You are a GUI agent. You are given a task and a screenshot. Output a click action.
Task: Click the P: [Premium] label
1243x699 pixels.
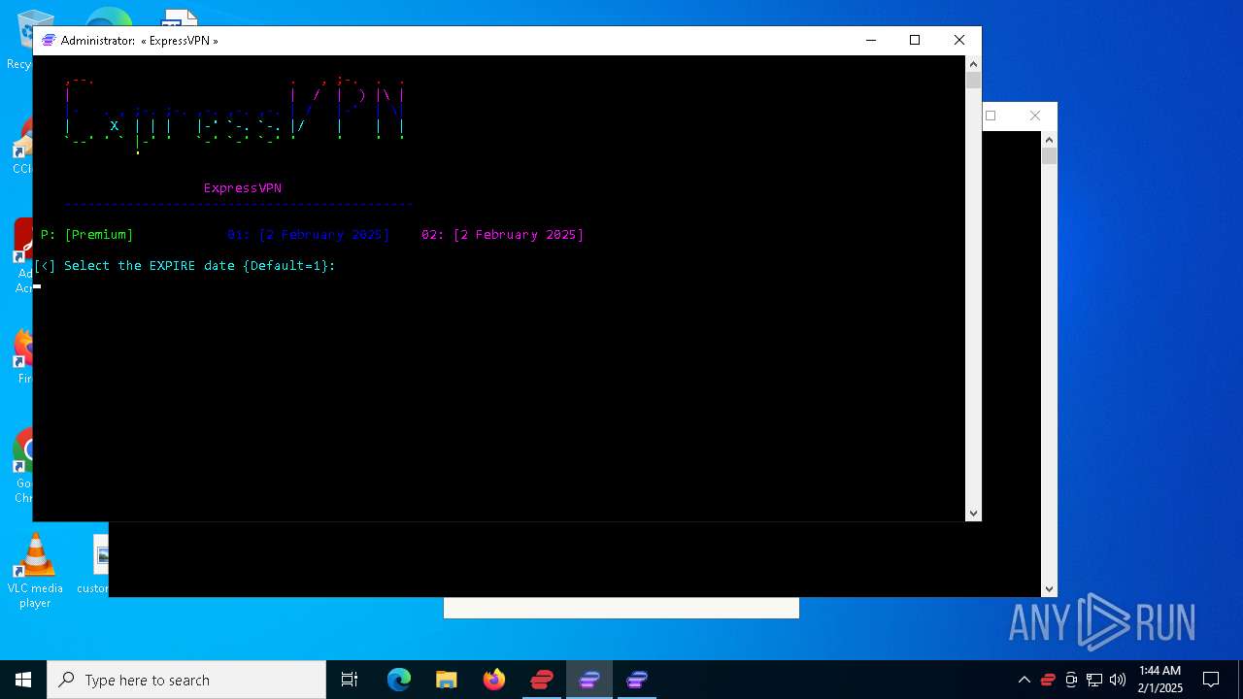coord(87,235)
